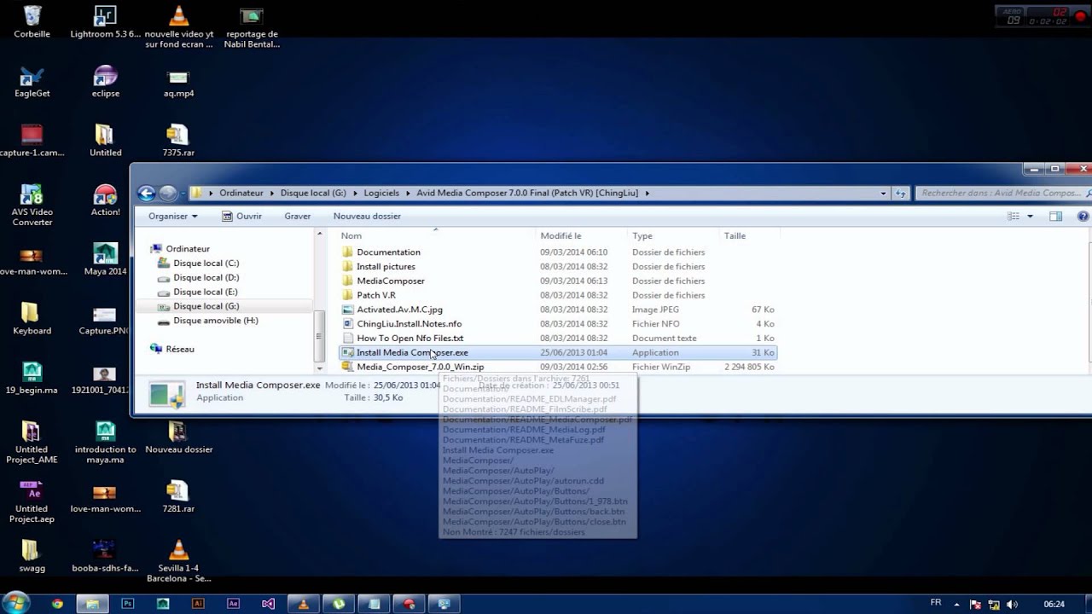
Task: Click the Ordinateur breadcrumb segment
Action: pyautogui.click(x=241, y=194)
